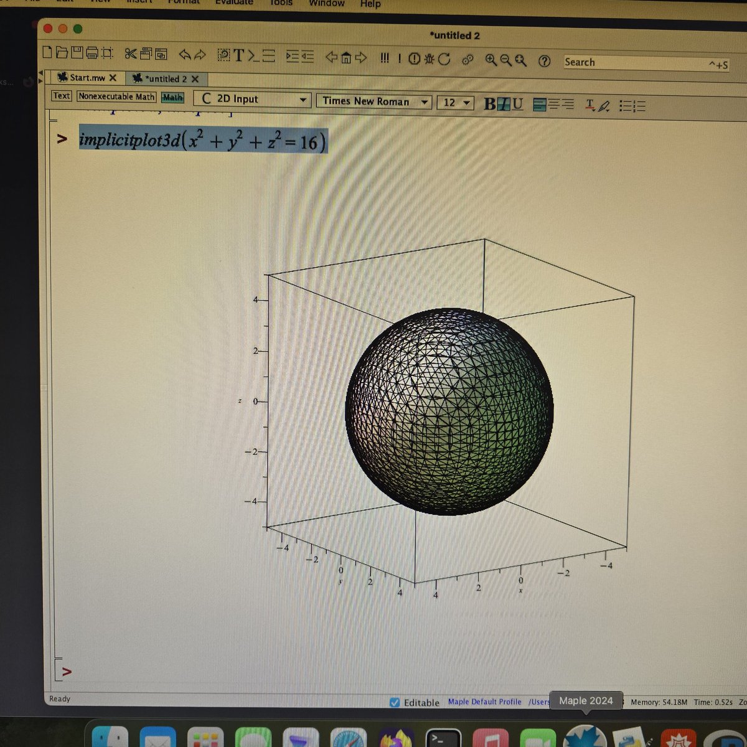Screen dimensions: 747x747
Task: Uncheck the Editable checkbox
Action: [395, 702]
